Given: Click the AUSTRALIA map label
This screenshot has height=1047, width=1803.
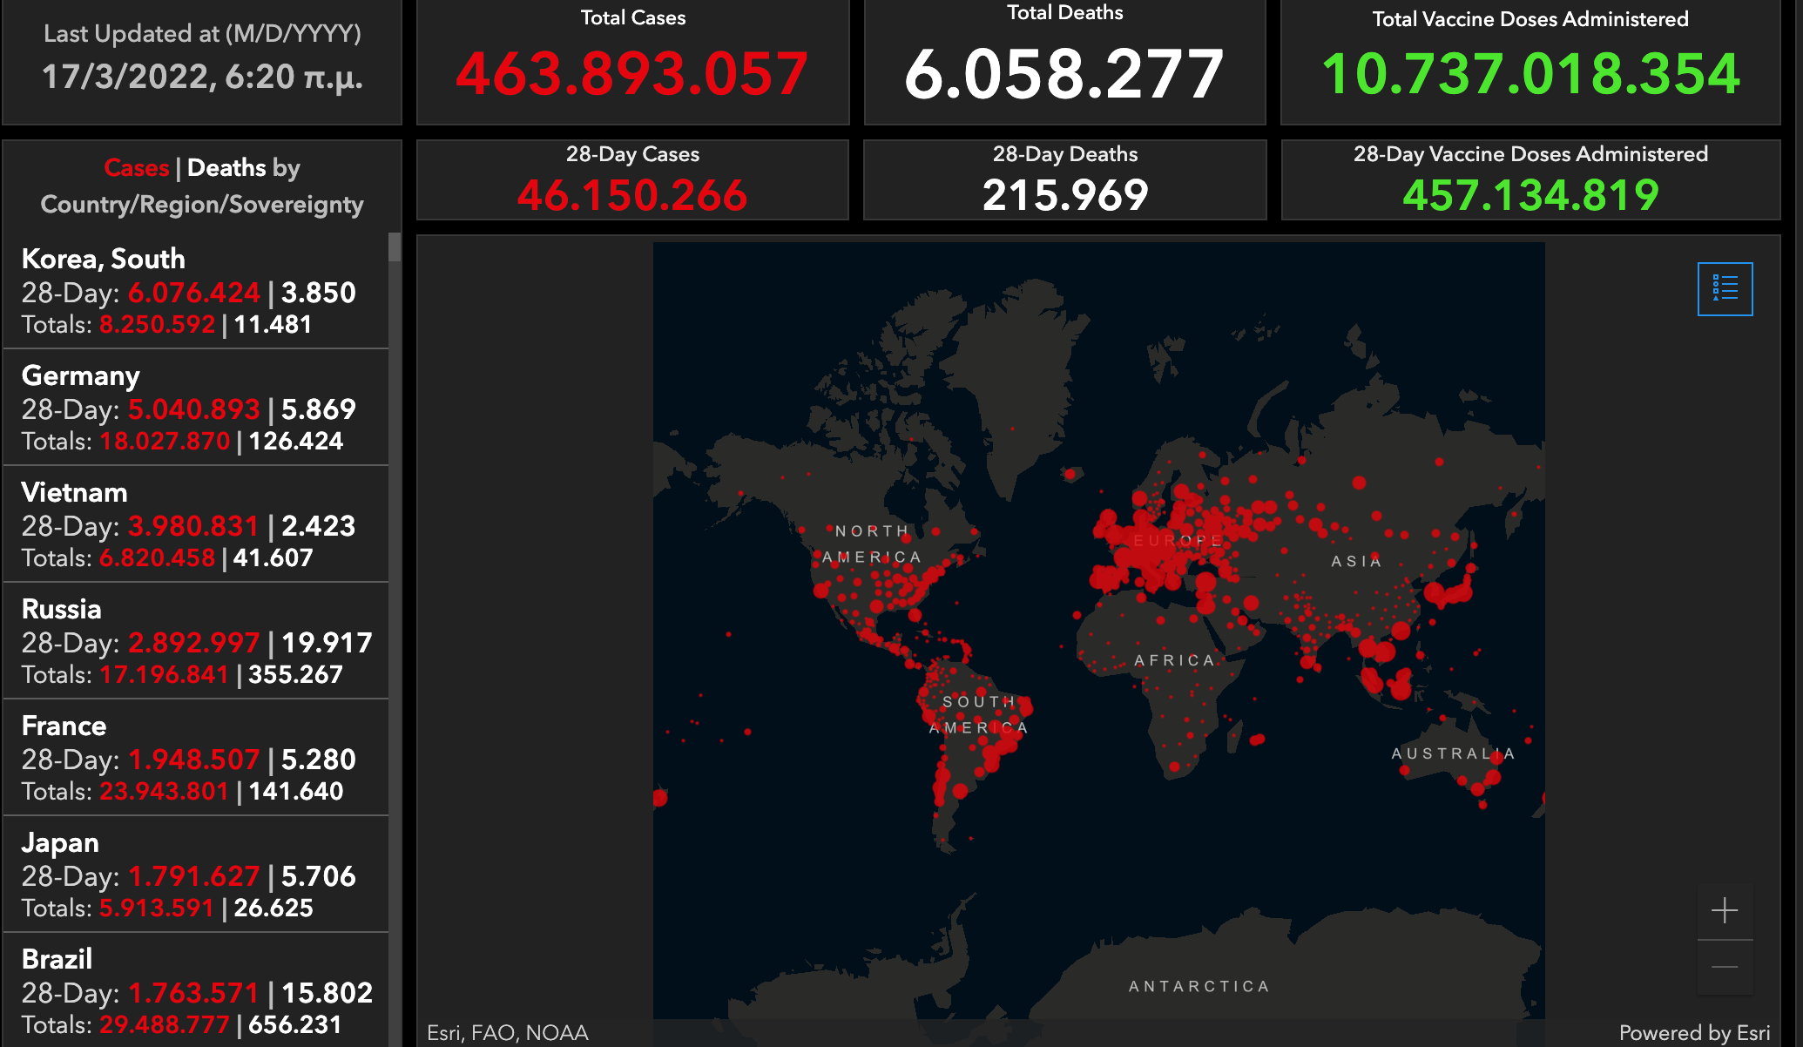Looking at the screenshot, I should click(x=1452, y=753).
